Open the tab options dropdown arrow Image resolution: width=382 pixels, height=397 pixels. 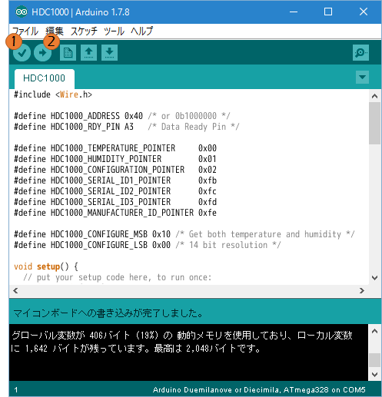coord(362,77)
